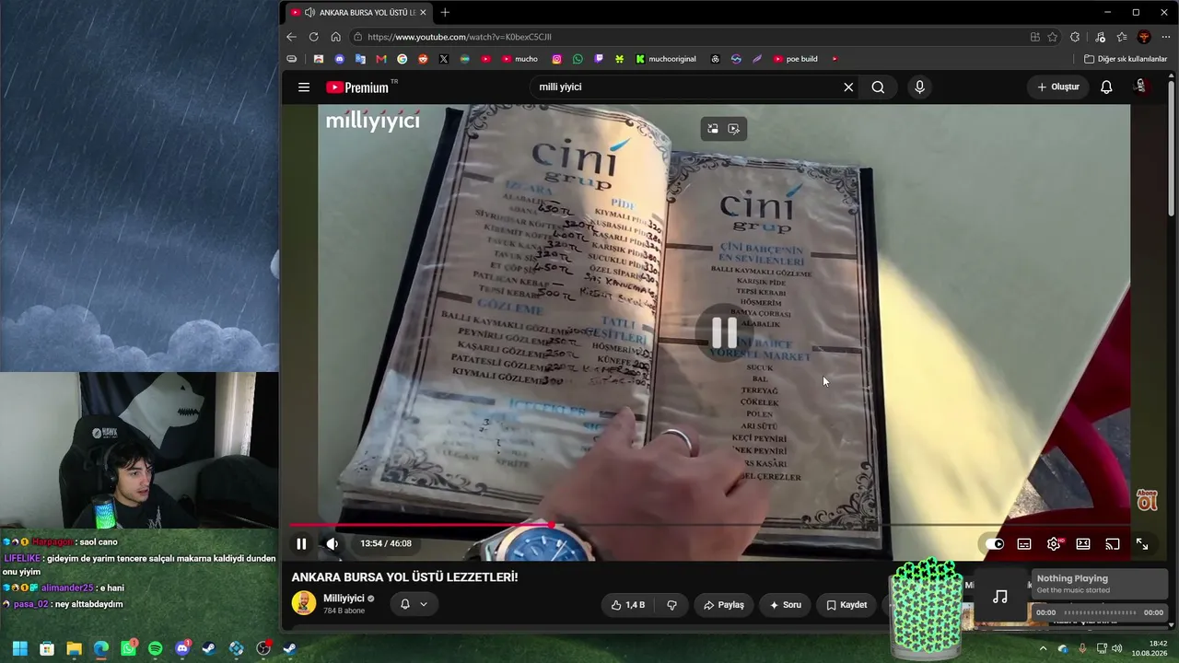Dislike the video

pyautogui.click(x=671, y=605)
